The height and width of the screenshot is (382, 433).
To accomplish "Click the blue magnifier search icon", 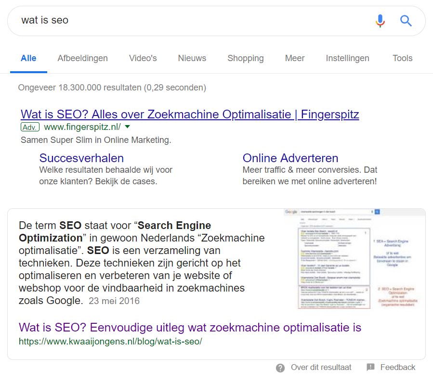I will tap(406, 21).
